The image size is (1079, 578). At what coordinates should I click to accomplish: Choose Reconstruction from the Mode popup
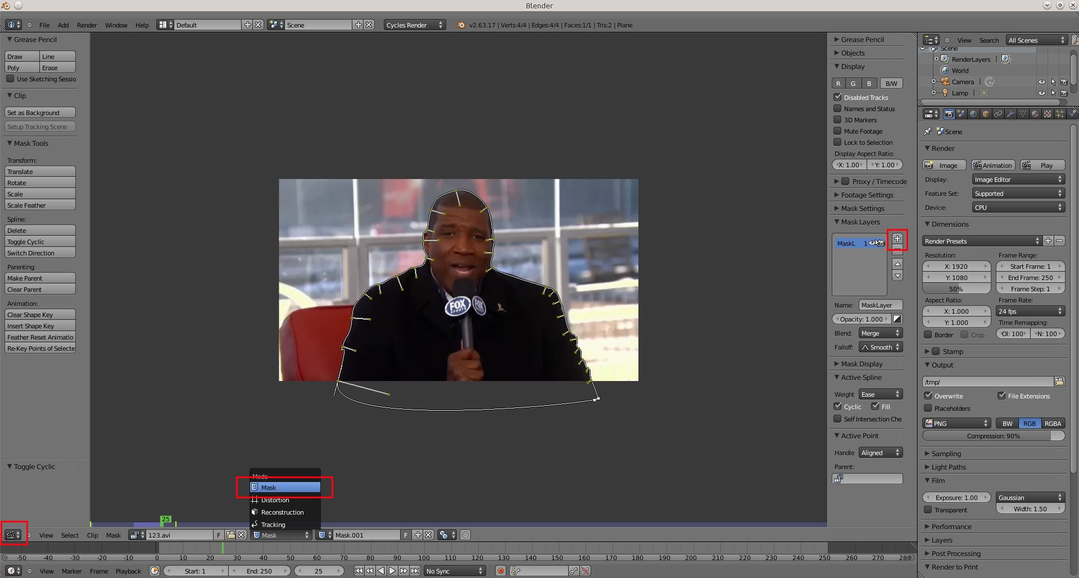(285, 512)
